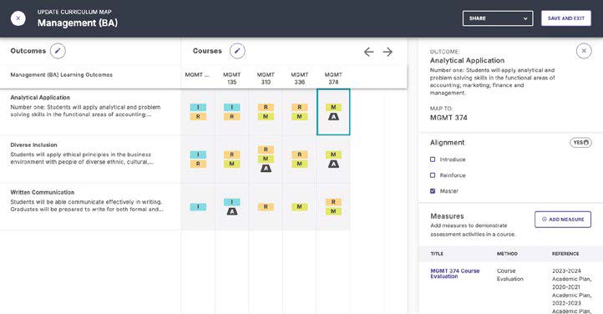Close the Analytical Application outcome panel
This screenshot has width=603, height=314.
click(584, 51)
